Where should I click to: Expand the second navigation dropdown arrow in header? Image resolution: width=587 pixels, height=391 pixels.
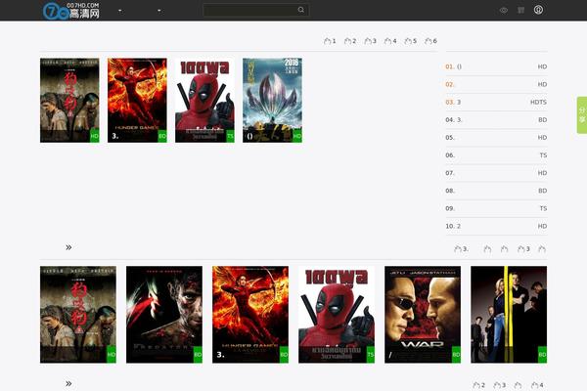159,11
